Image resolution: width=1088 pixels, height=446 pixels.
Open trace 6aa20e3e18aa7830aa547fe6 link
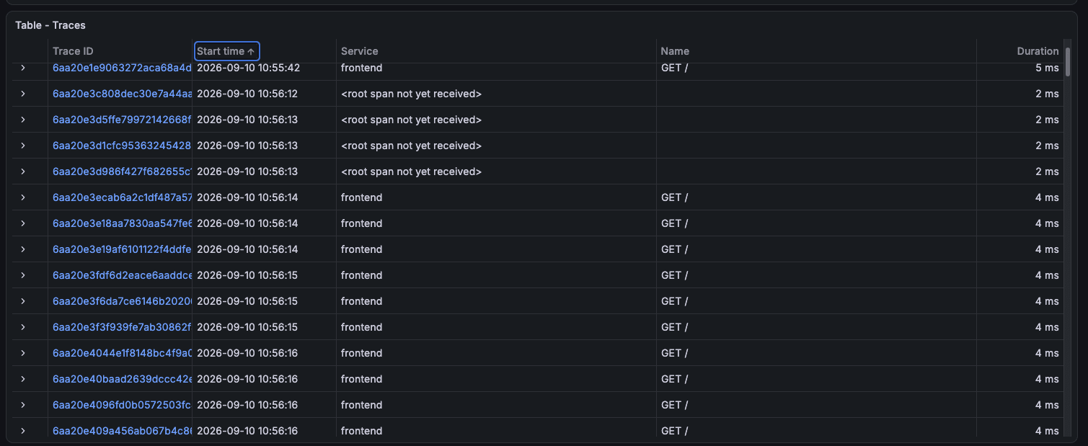(x=122, y=223)
